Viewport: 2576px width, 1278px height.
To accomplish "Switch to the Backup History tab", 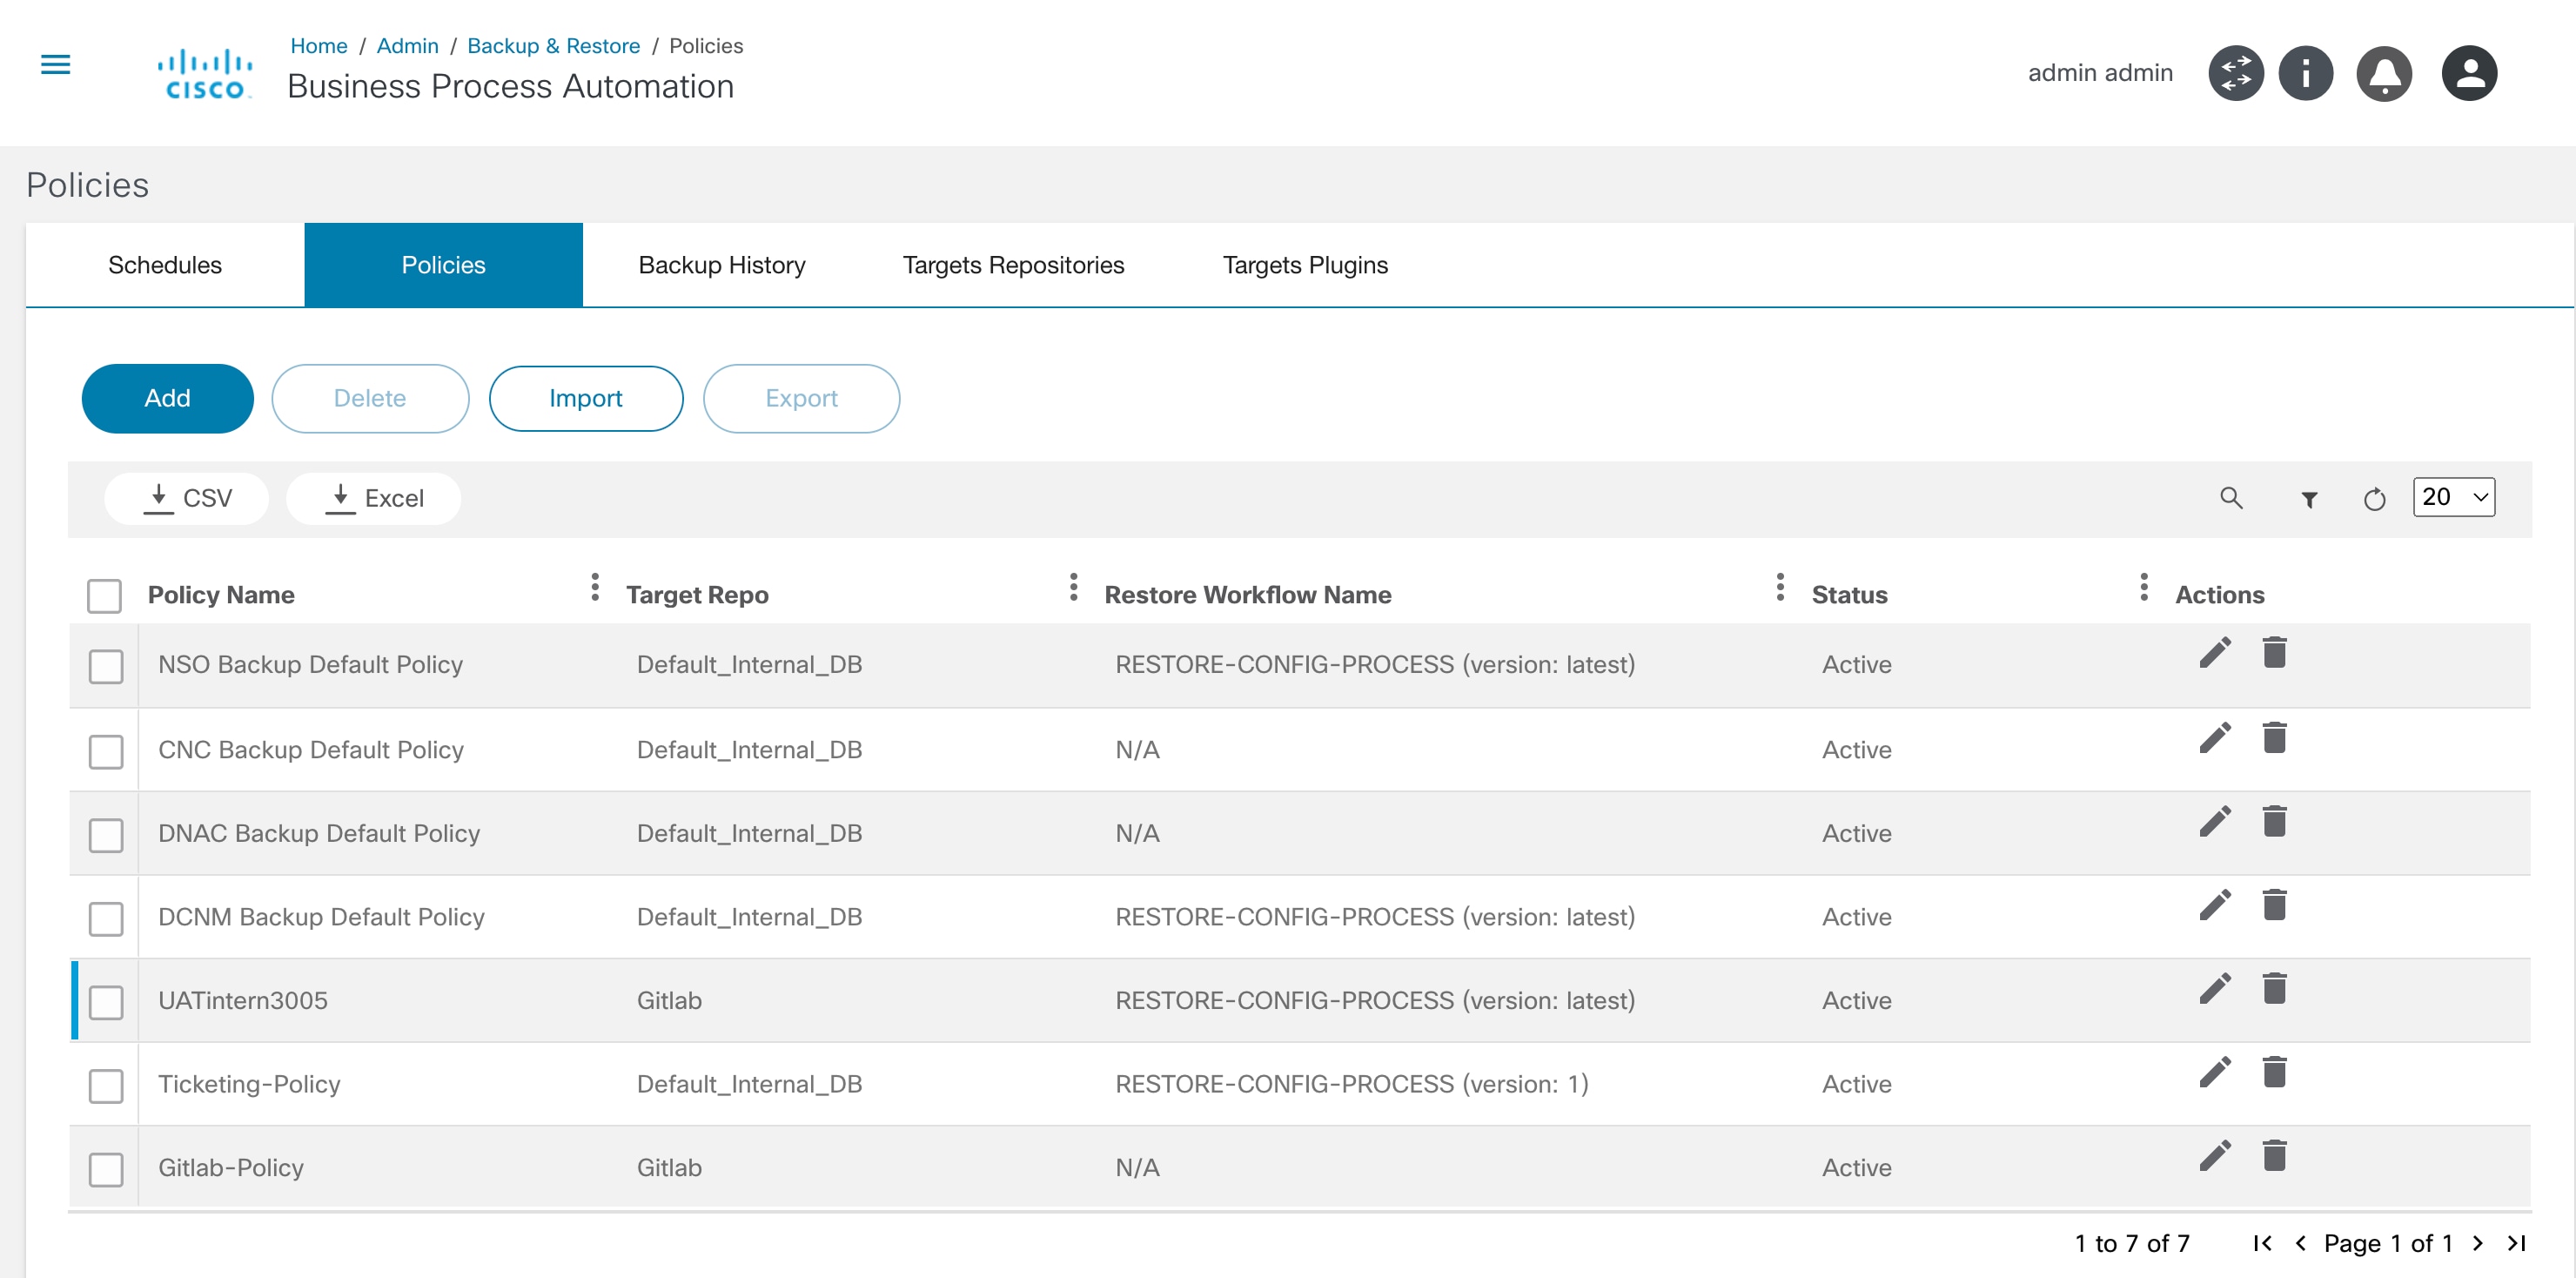I will [x=721, y=265].
